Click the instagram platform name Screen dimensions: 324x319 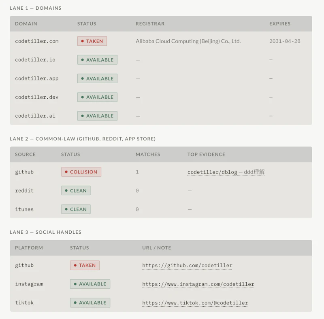29,284
